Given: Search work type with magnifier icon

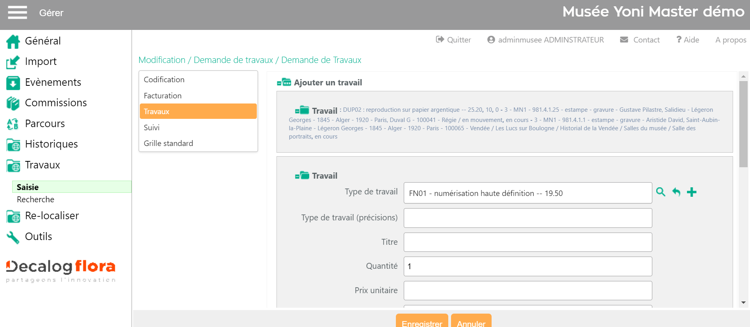Looking at the screenshot, I should (x=661, y=192).
